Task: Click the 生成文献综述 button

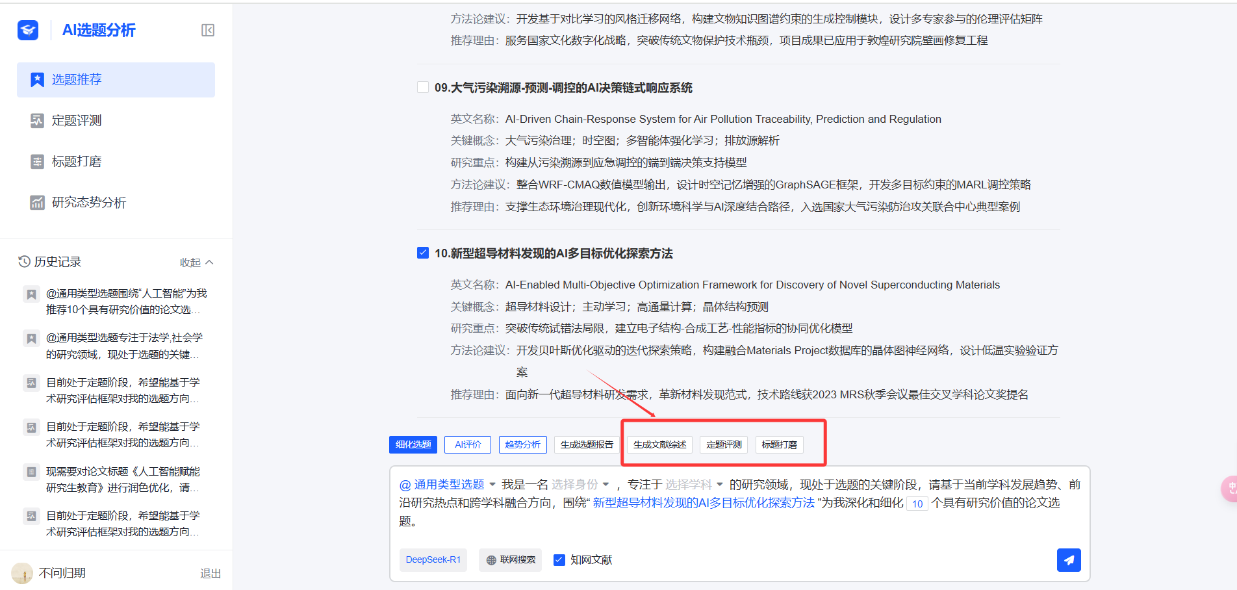Action: 659,444
